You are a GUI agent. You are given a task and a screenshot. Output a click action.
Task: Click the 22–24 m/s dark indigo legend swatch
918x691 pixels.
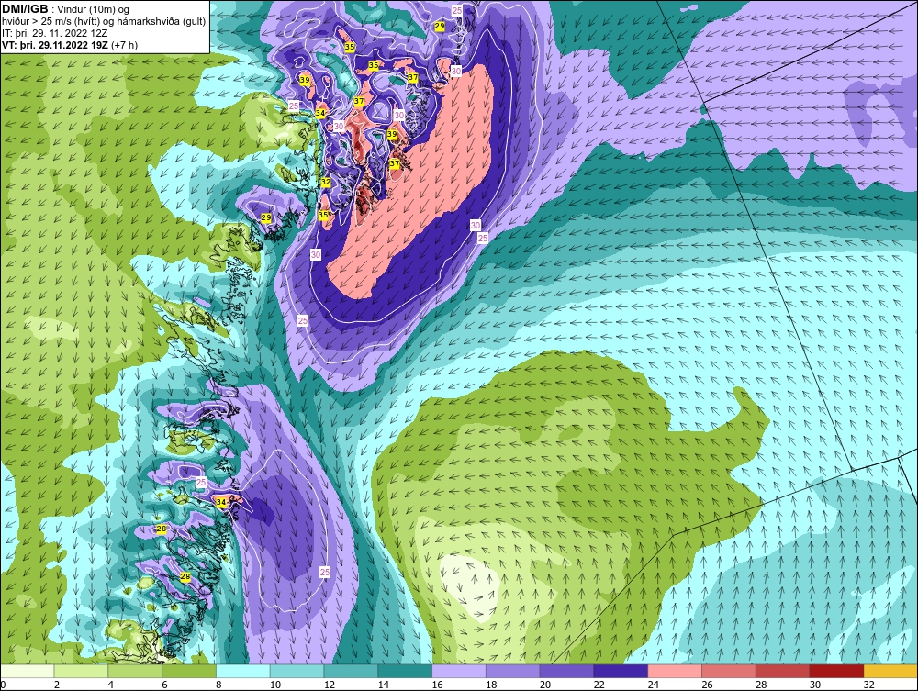(621, 671)
